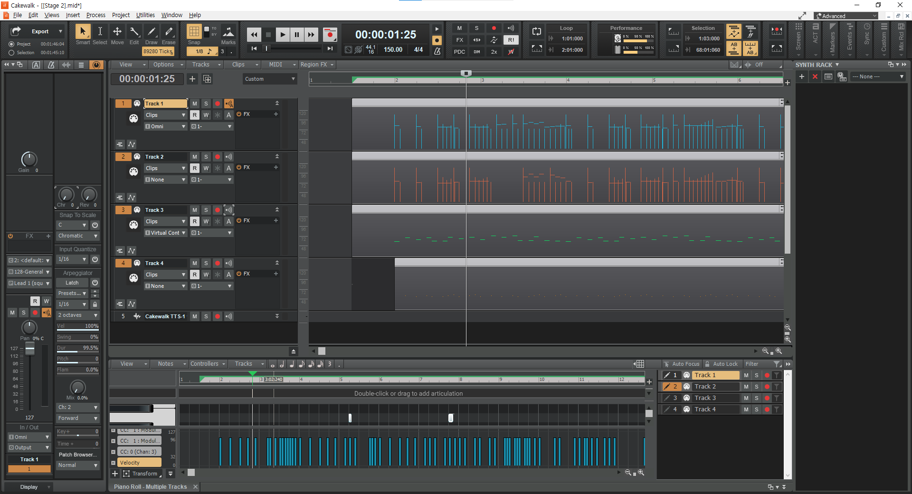Viewport: 912px width, 494px height.
Task: Click the global FX bypass button
Action: click(x=460, y=40)
